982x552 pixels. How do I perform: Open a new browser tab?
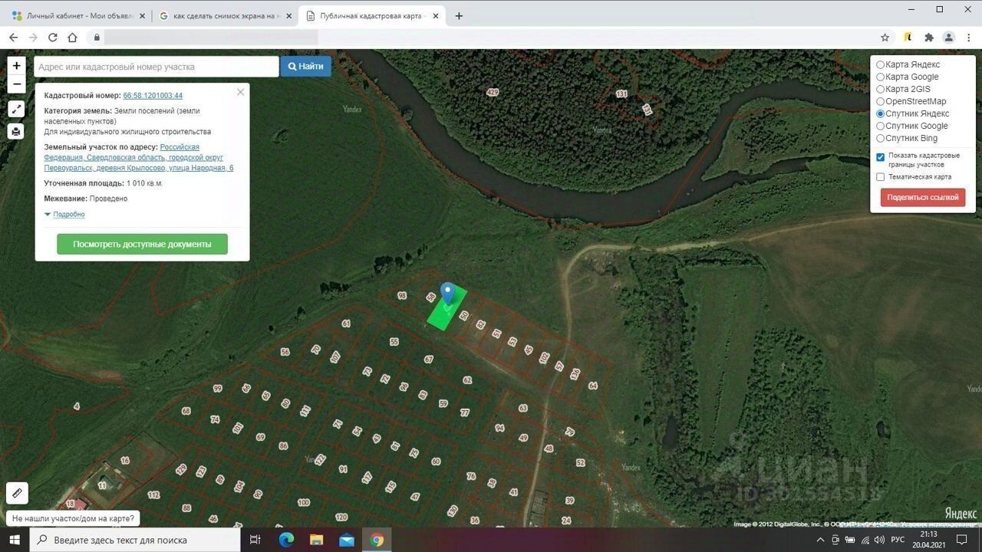[x=459, y=15]
